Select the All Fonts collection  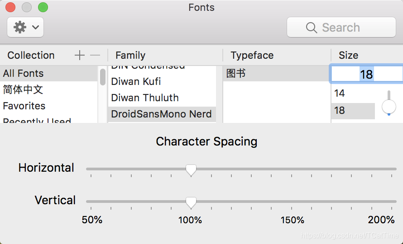click(x=24, y=74)
